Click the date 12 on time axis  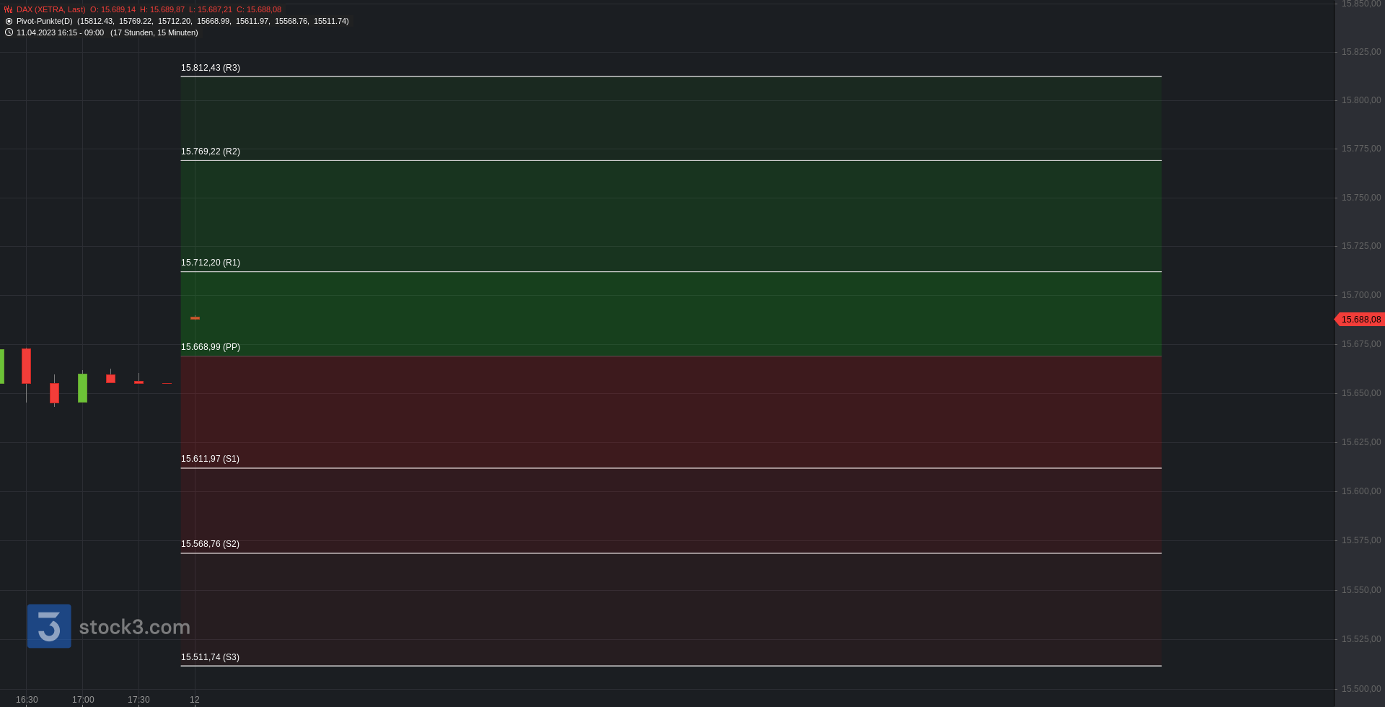pos(195,700)
